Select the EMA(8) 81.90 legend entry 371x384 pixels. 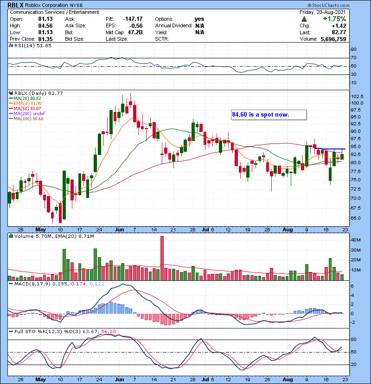(26, 103)
